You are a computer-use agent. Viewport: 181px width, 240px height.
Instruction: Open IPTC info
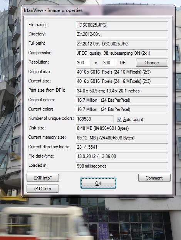(43, 189)
